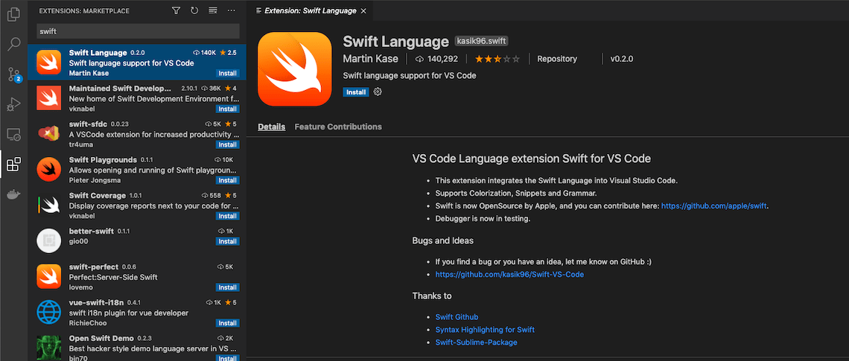The height and width of the screenshot is (361, 849).
Task: Install Maintained Swift Development Environment
Action: 227,109
